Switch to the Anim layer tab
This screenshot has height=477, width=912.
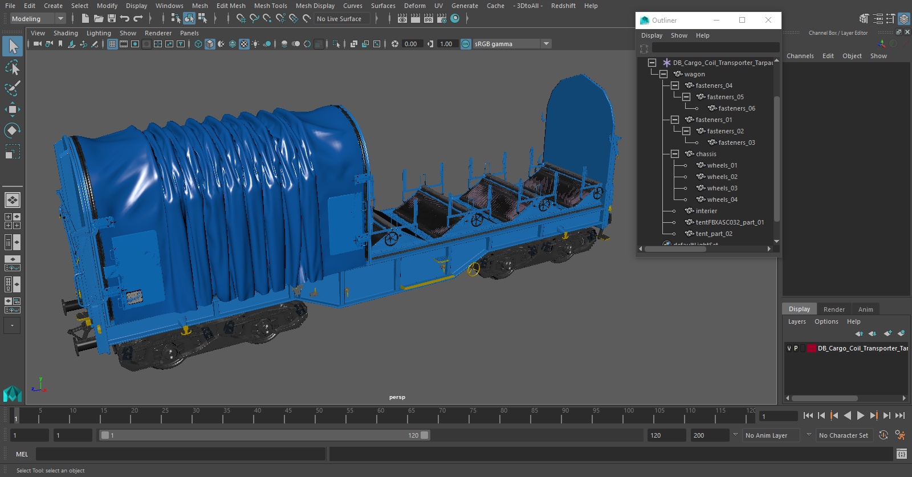click(865, 309)
